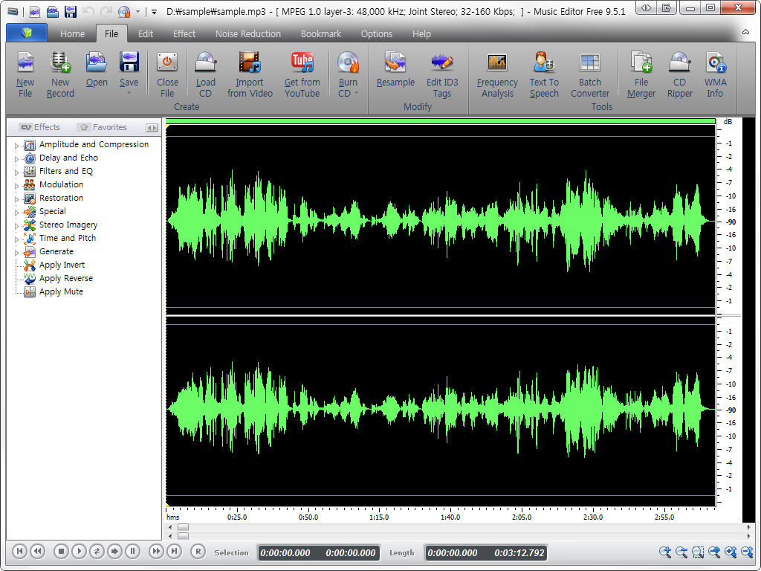Show WMA Info
The height and width of the screenshot is (571, 761).
[x=716, y=74]
